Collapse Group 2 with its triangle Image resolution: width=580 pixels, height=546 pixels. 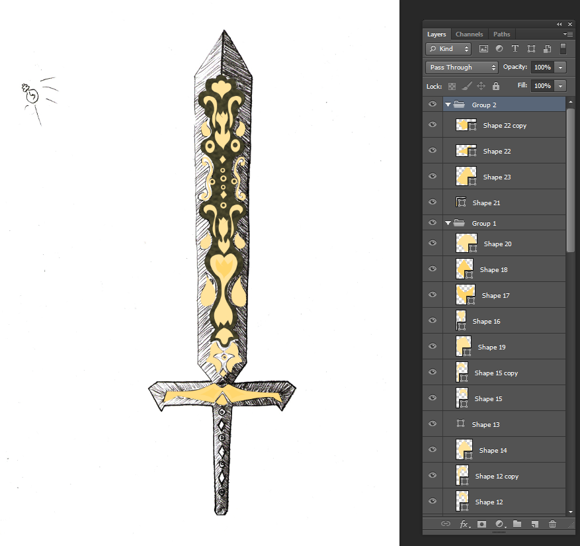(448, 105)
